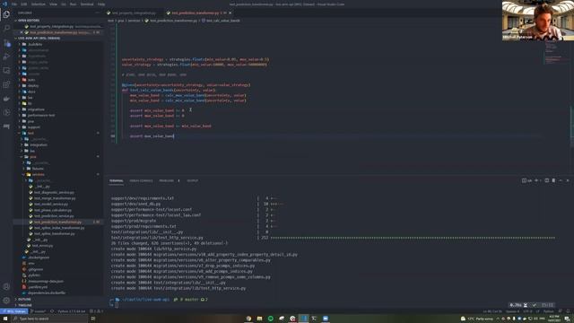Click the Python language mode in status bar
Image resolution: width=574 pixels, height=323 pixels.
coord(548,311)
